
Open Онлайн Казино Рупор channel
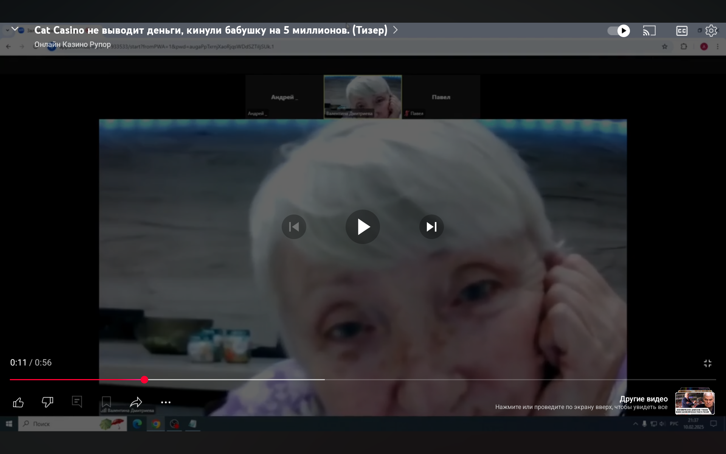(73, 45)
